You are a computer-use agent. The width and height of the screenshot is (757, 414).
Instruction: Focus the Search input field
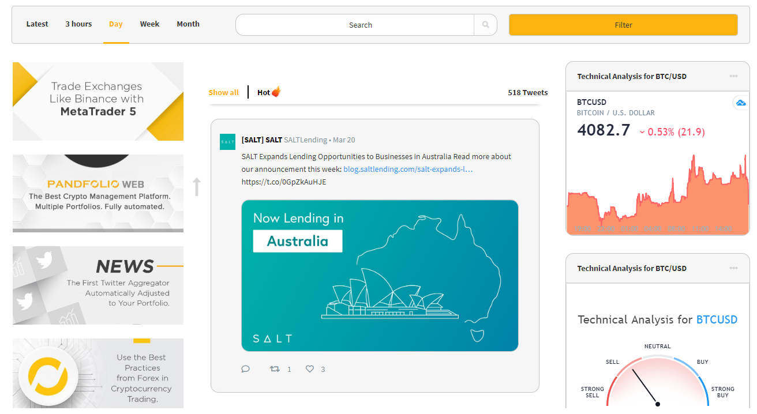355,25
